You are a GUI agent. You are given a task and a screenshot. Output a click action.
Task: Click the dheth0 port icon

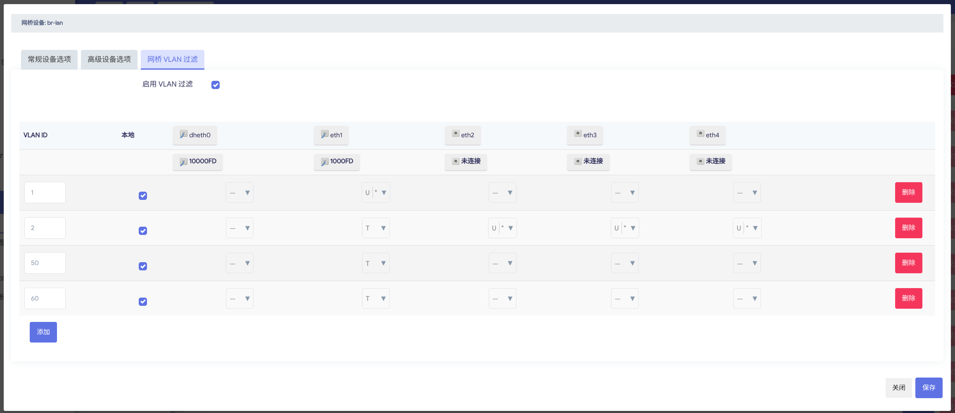(x=183, y=134)
